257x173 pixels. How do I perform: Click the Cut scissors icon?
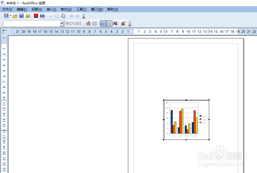click(x=51, y=16)
